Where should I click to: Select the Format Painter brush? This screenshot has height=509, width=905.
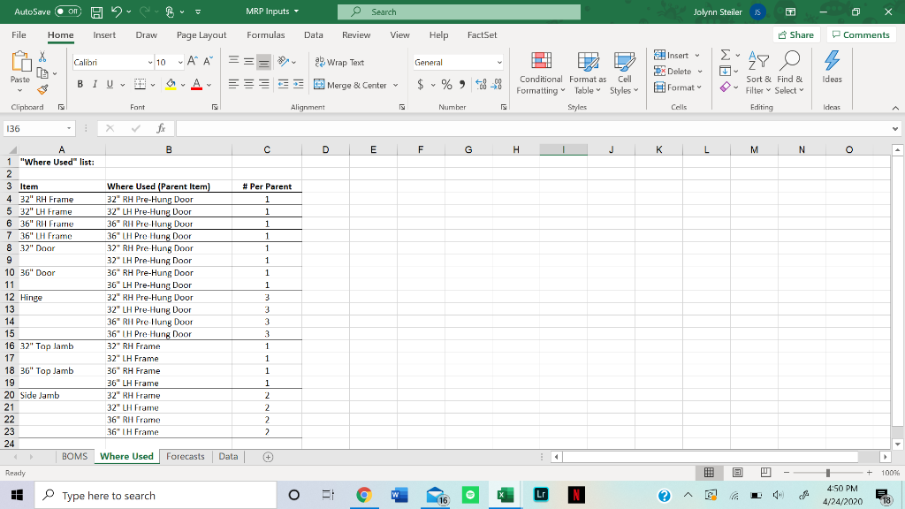(x=42, y=89)
